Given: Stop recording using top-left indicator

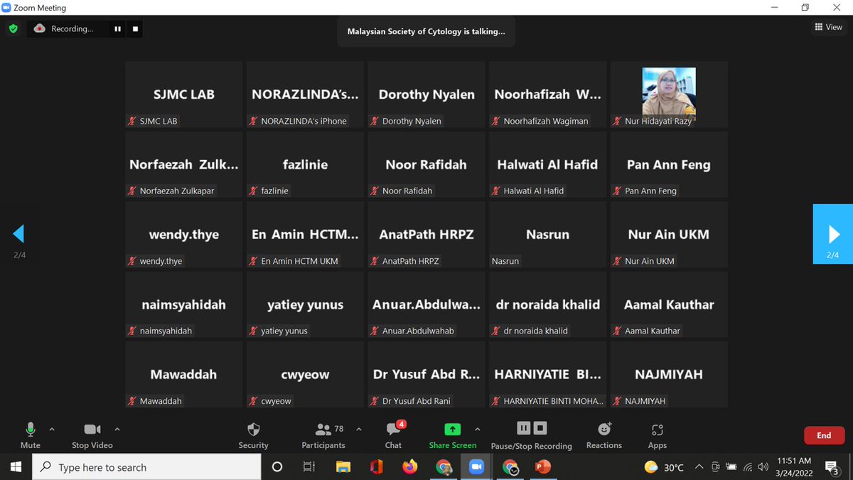Looking at the screenshot, I should click(136, 29).
